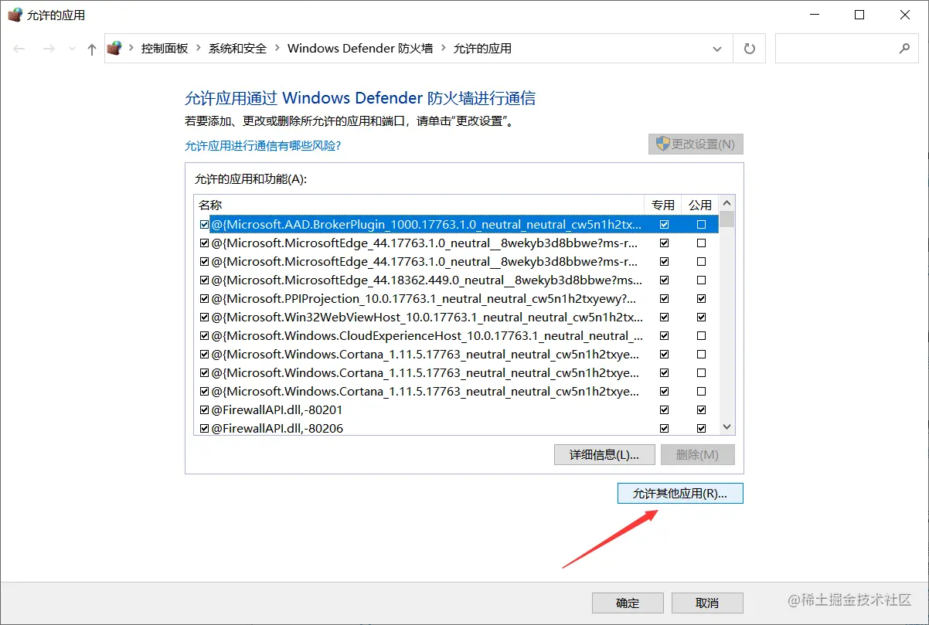929x625 pixels.
Task: Open previous locations dropdown in address bar
Action: pos(716,49)
